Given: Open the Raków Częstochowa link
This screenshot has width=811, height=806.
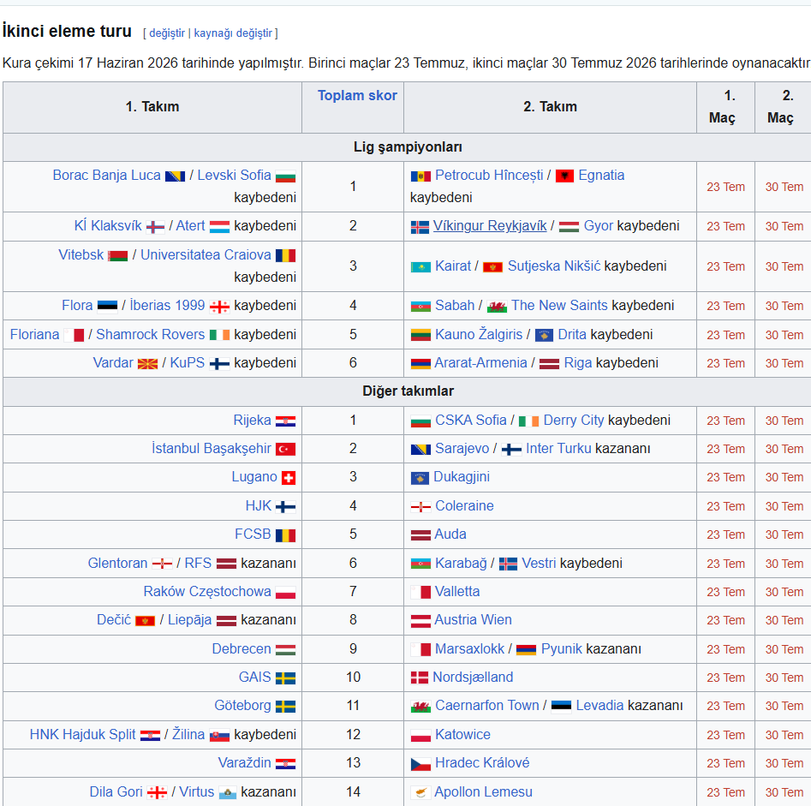Looking at the screenshot, I should 207,592.
